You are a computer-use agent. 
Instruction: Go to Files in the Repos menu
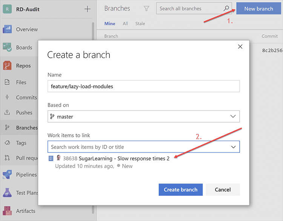(21, 82)
